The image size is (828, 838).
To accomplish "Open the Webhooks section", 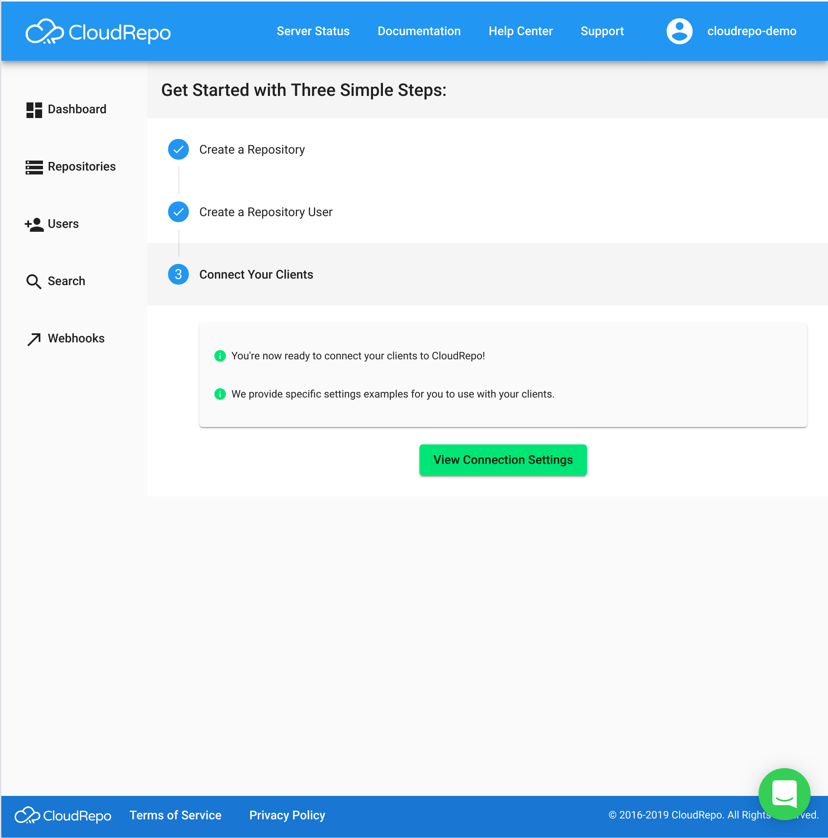I will (x=76, y=338).
